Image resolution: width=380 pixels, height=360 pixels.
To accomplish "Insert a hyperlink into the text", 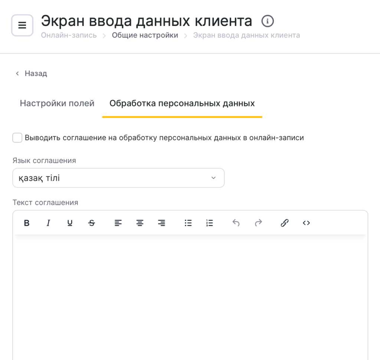I will pyautogui.click(x=285, y=223).
